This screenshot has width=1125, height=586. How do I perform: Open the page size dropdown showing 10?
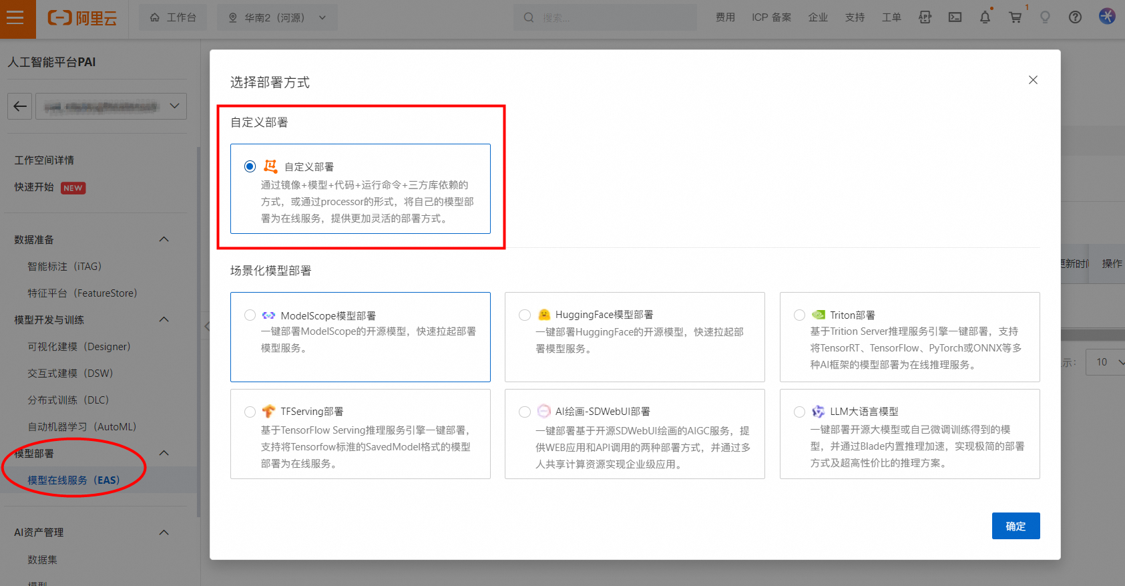(x=1105, y=362)
